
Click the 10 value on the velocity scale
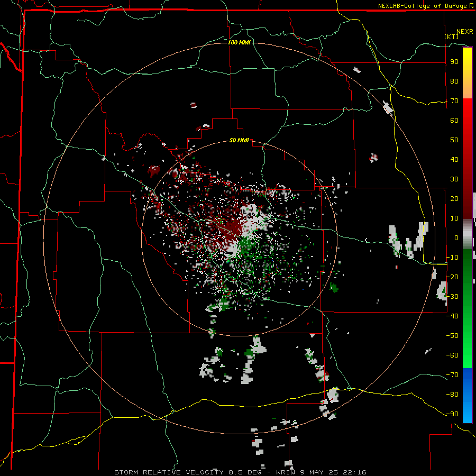click(454, 218)
